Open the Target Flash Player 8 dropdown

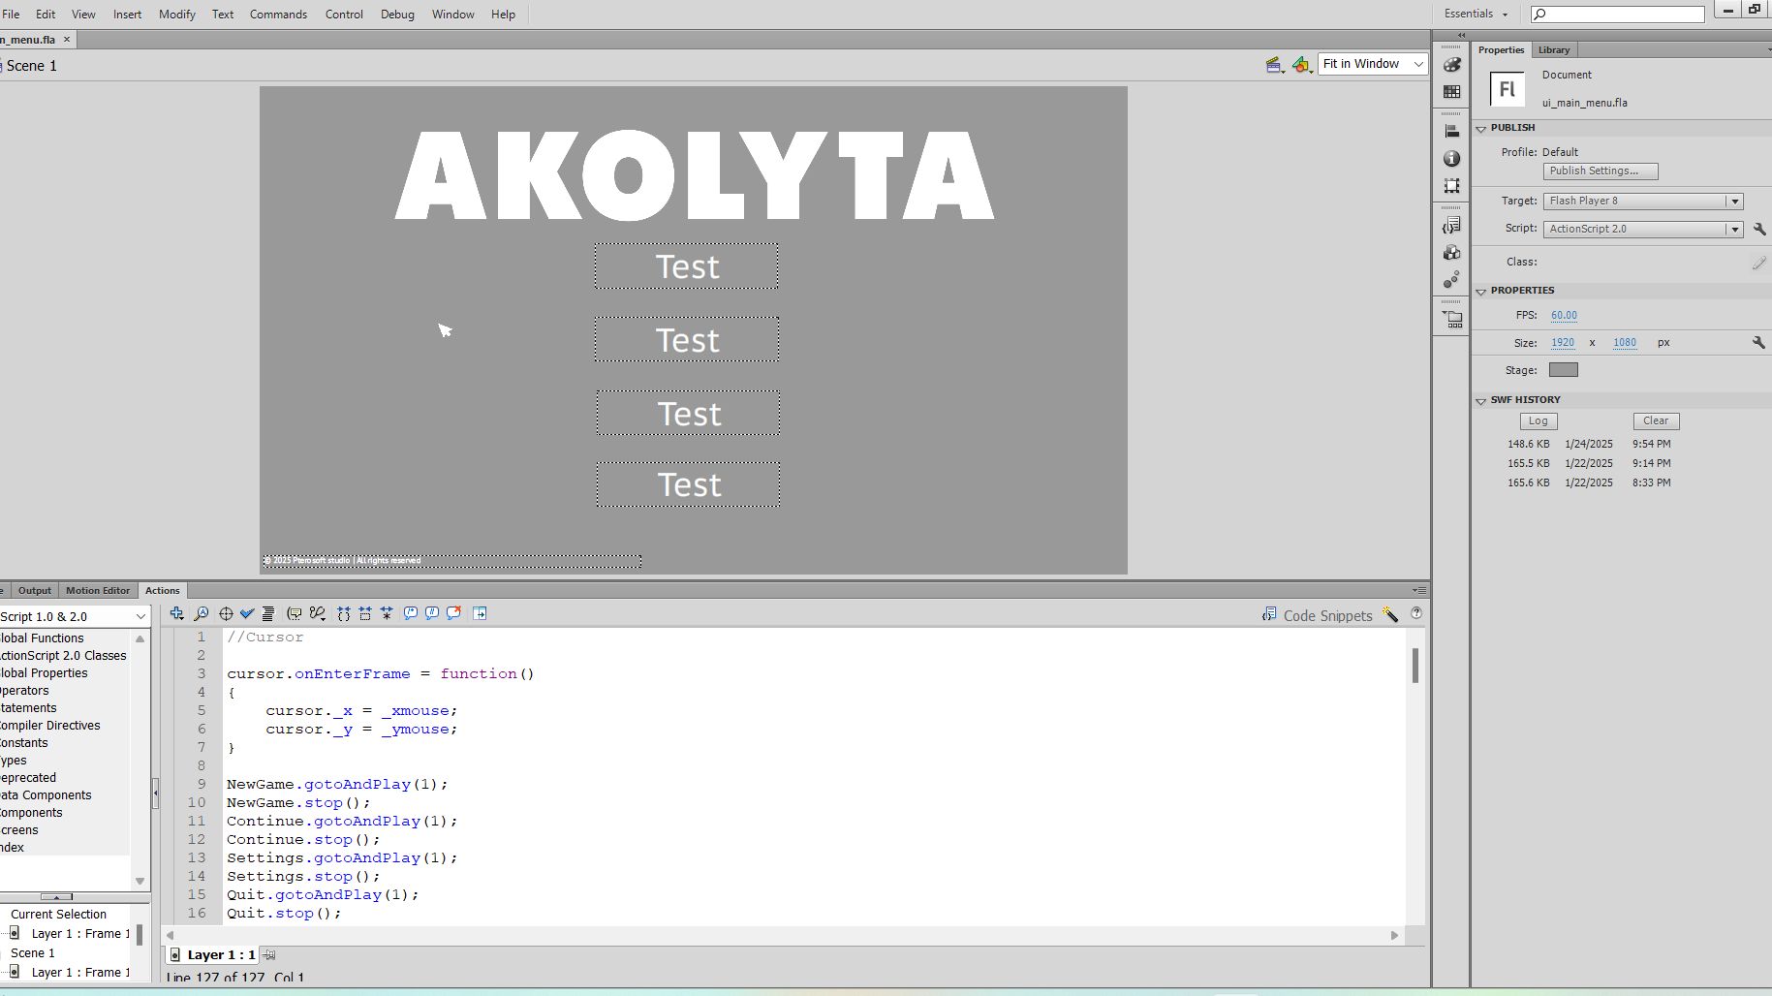point(1643,201)
